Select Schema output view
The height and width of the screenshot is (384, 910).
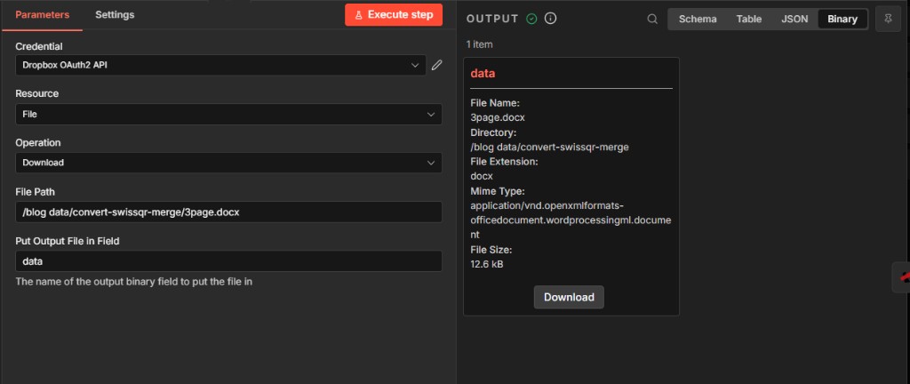point(698,19)
